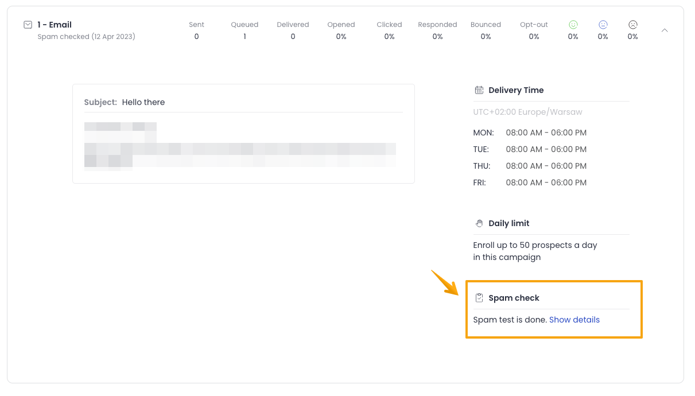Image resolution: width=695 pixels, height=396 pixels.
Task: Click the sad face sentiment icon
Action: [632, 25]
